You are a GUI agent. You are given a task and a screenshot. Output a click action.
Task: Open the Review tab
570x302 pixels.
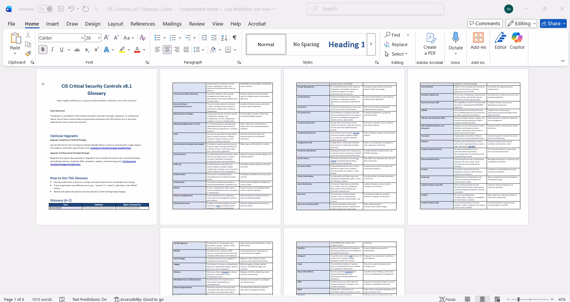pos(197,24)
